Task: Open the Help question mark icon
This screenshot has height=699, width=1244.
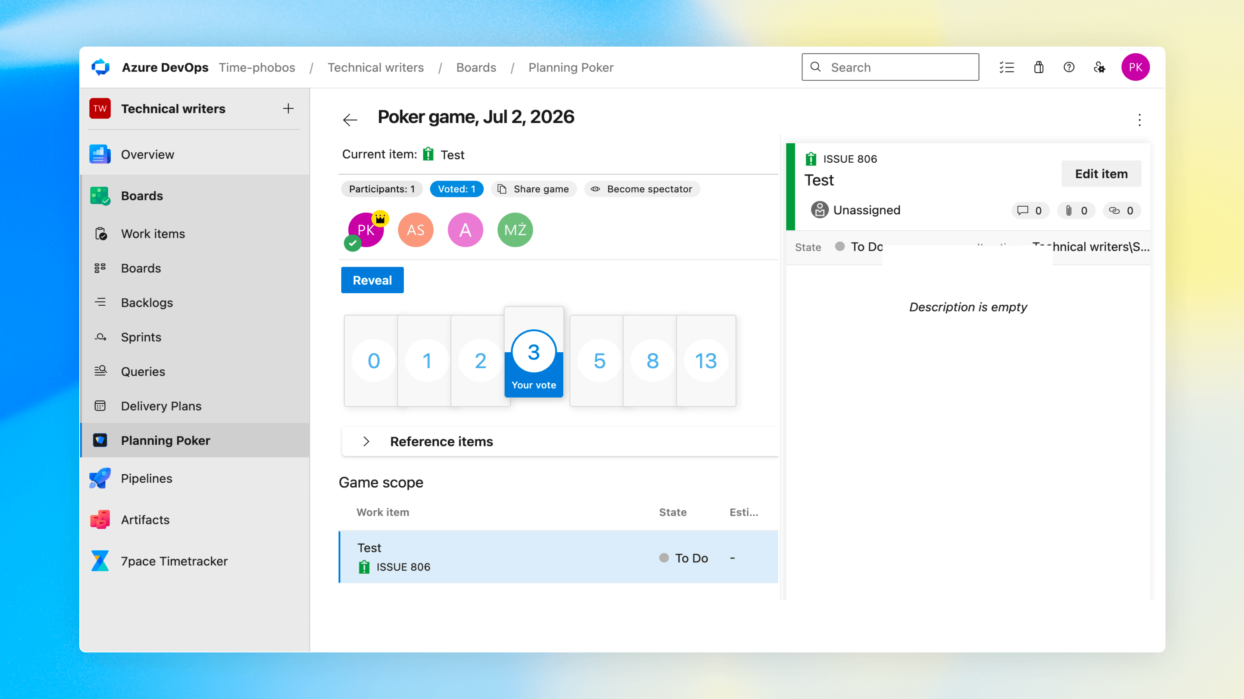Action: click(1069, 67)
